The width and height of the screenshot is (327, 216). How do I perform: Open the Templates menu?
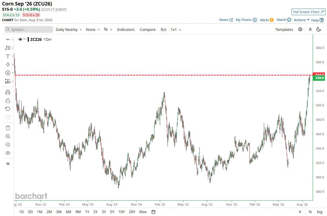click(x=284, y=30)
